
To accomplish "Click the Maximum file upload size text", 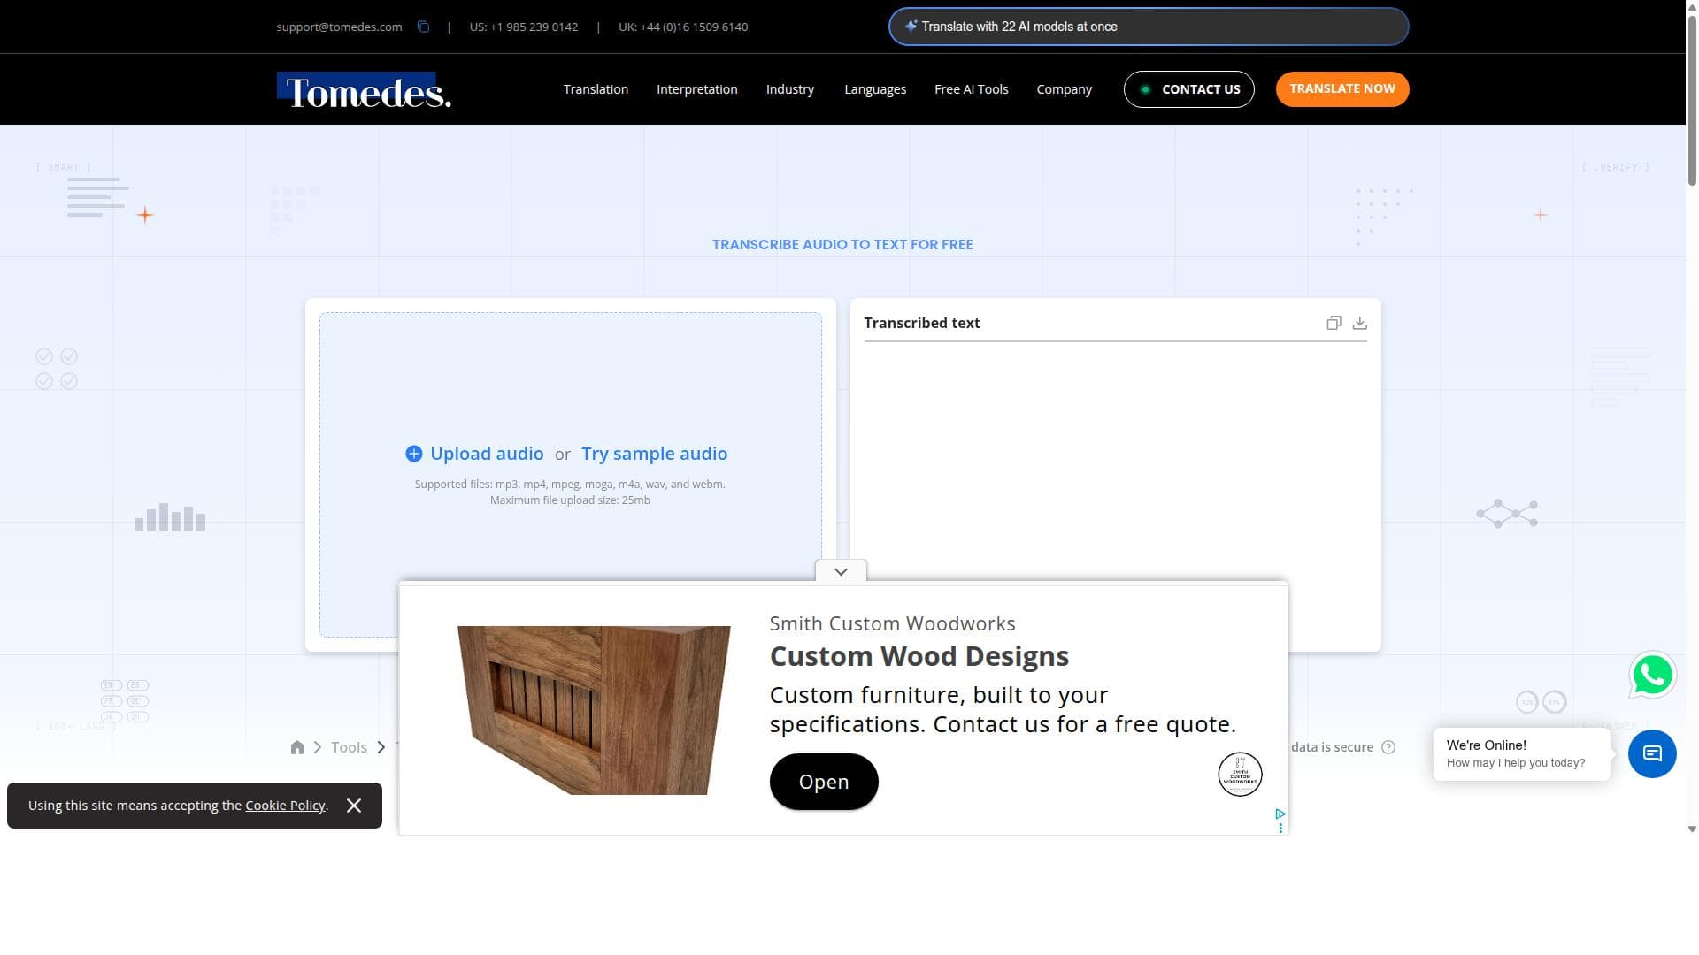I will click(570, 500).
